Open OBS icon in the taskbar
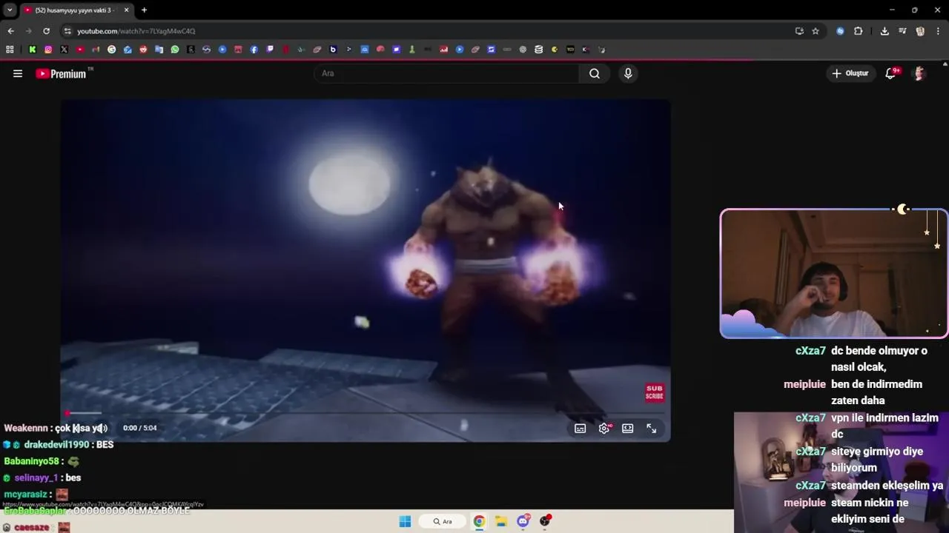 [x=545, y=521]
